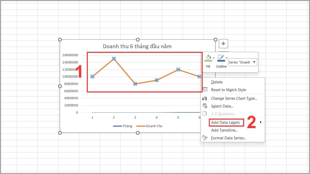The height and width of the screenshot is (174, 310).
Task: Click Change Series Chart Type...
Action: pos(234,98)
